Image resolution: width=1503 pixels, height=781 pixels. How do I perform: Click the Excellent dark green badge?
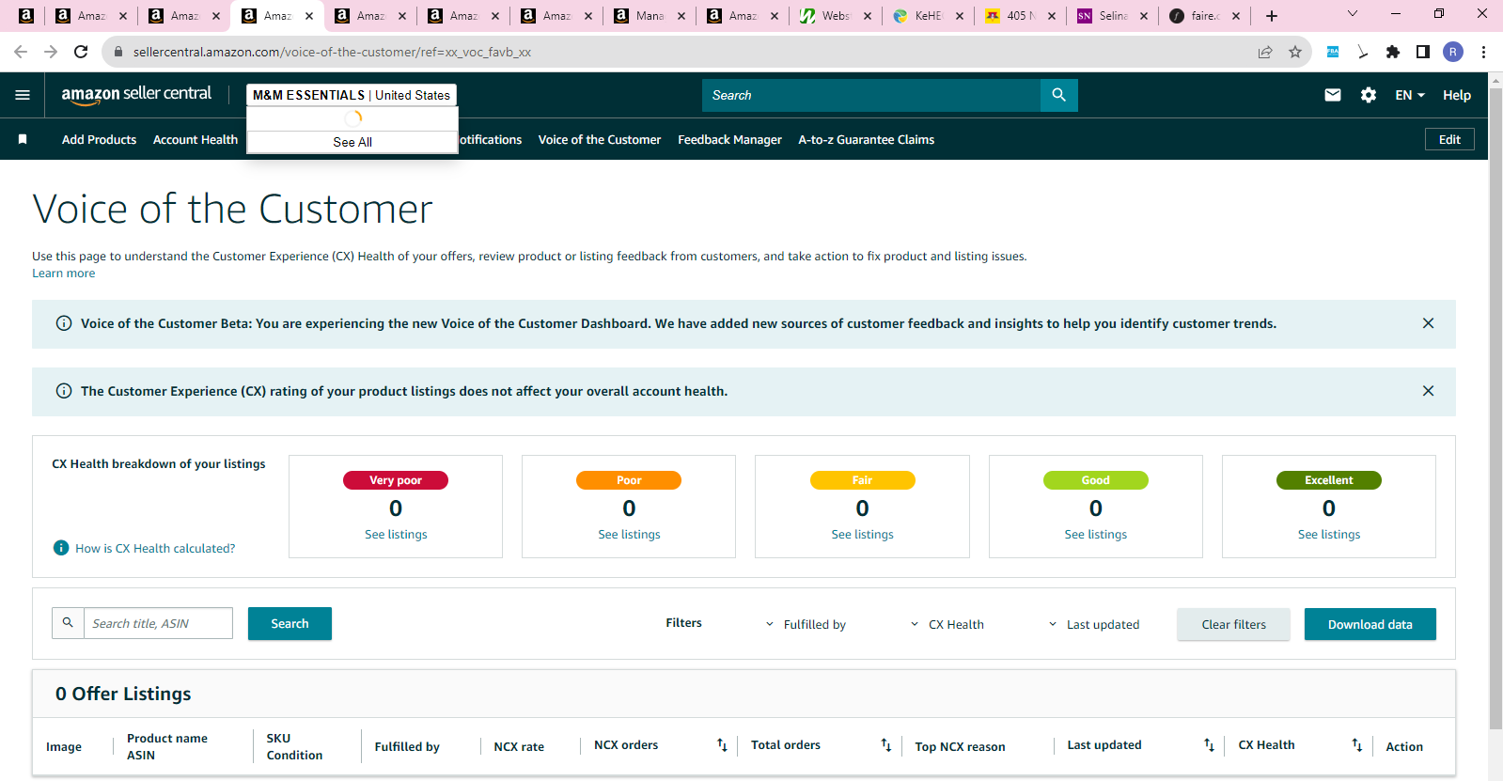pyautogui.click(x=1328, y=480)
